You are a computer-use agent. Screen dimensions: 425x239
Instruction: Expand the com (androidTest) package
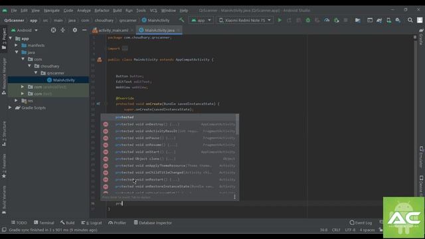[x=23, y=87]
